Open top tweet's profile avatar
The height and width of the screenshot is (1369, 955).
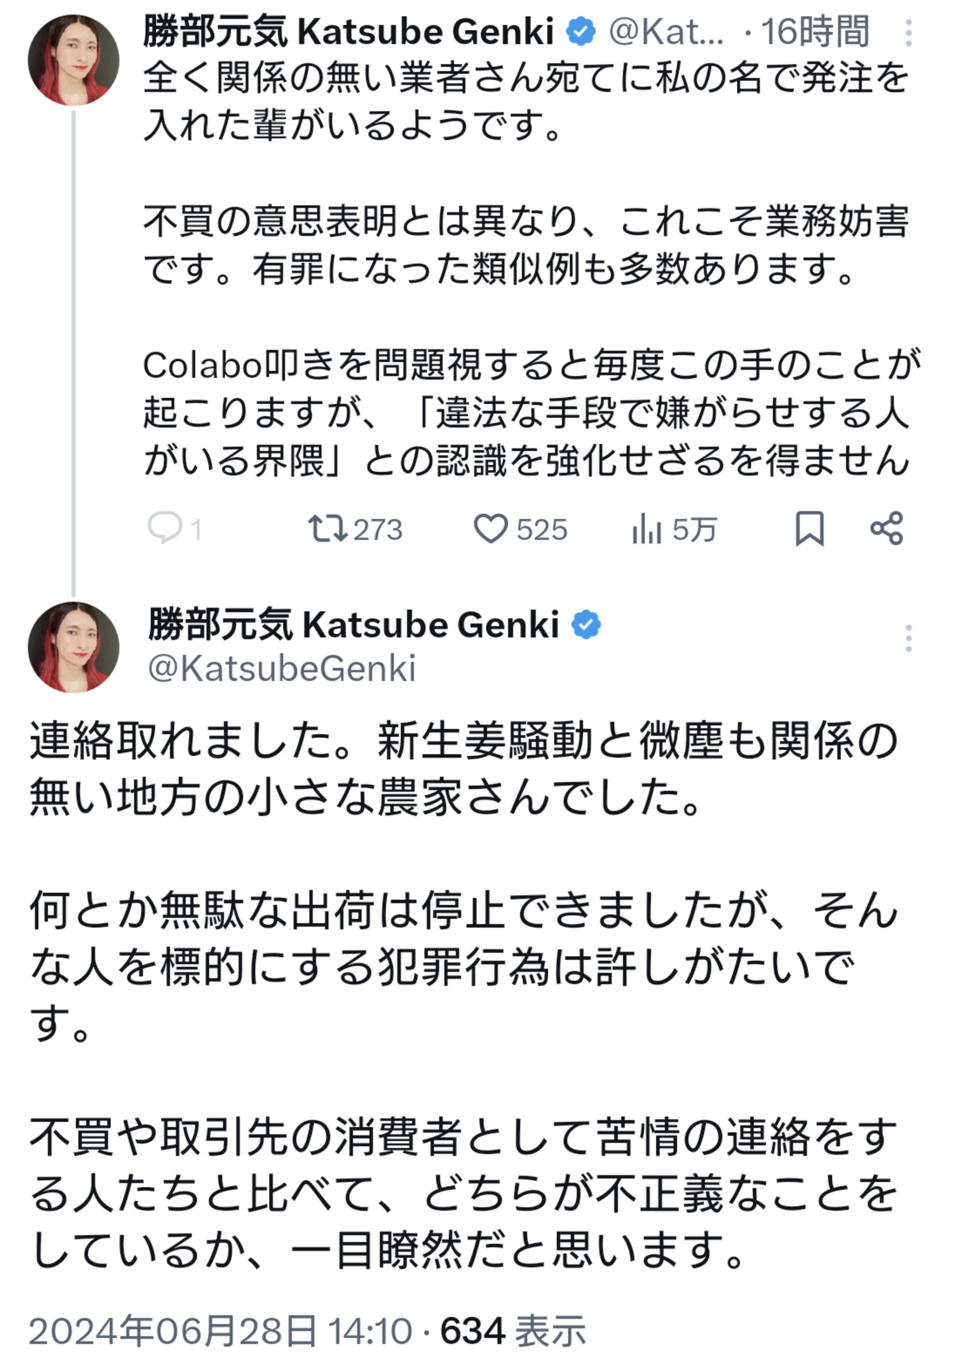click(73, 60)
